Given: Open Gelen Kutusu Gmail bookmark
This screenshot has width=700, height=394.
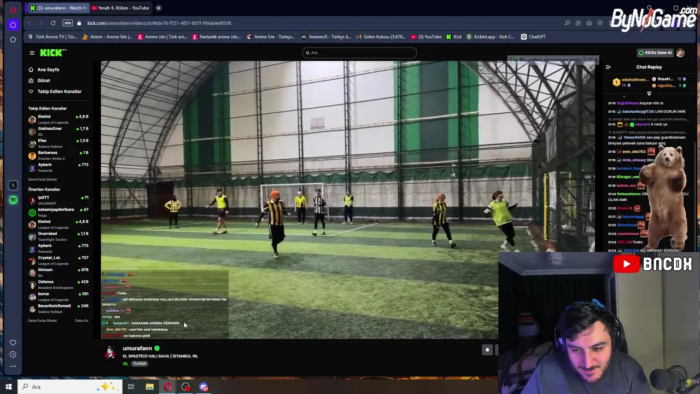Looking at the screenshot, I should tap(381, 37).
